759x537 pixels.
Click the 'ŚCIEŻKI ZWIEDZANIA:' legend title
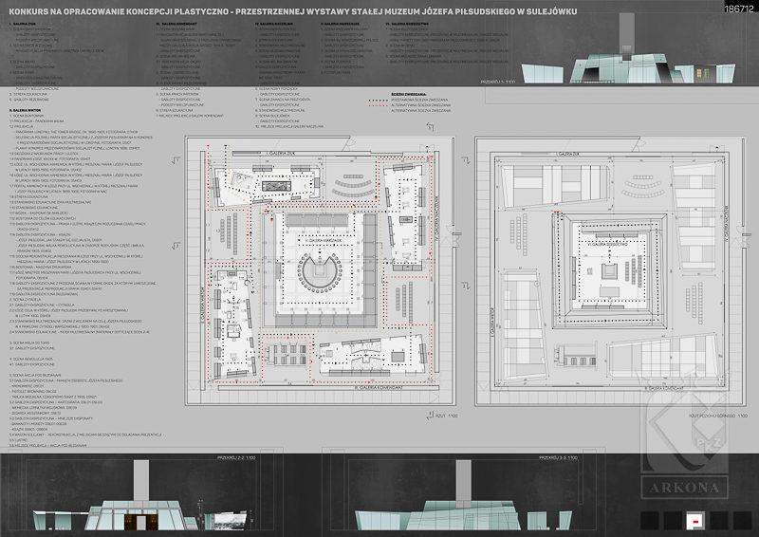coord(409,95)
